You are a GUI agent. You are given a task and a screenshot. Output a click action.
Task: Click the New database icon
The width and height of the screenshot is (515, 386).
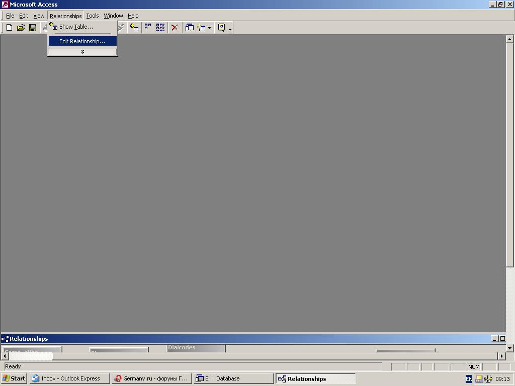coord(9,28)
